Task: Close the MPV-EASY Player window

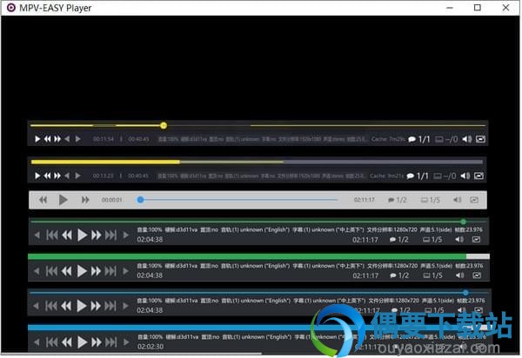Action: tap(505, 7)
